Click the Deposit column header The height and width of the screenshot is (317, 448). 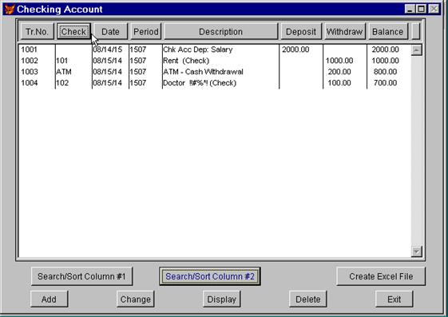point(301,32)
